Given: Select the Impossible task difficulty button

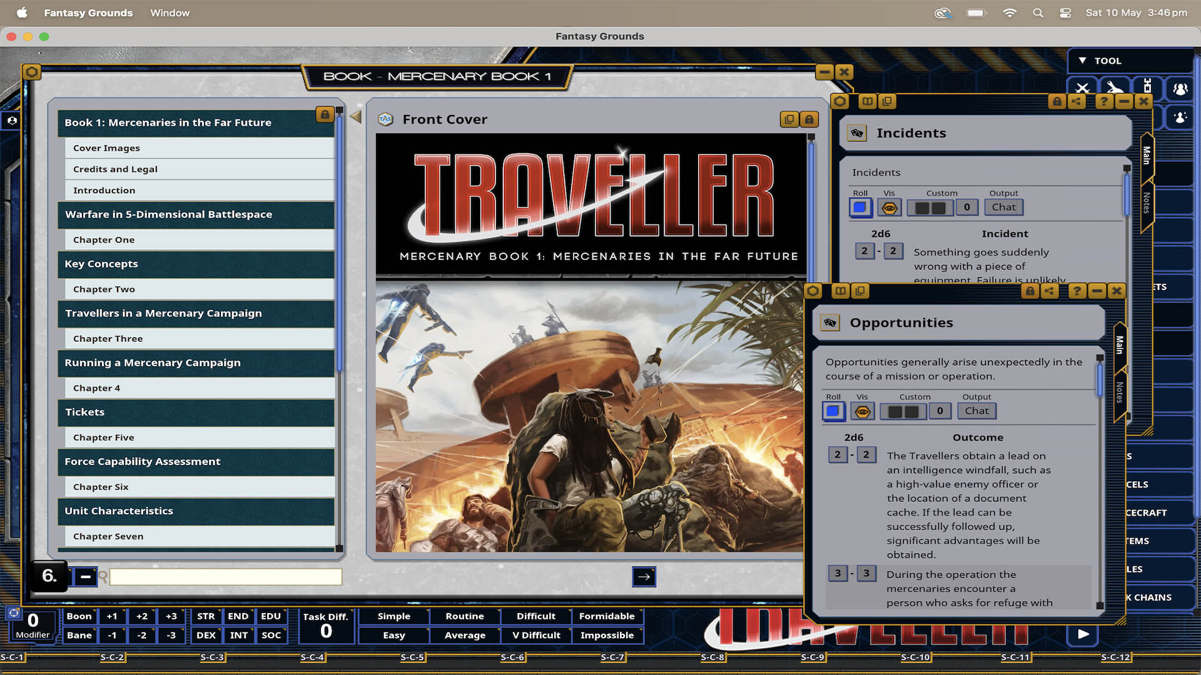Looking at the screenshot, I should [607, 635].
